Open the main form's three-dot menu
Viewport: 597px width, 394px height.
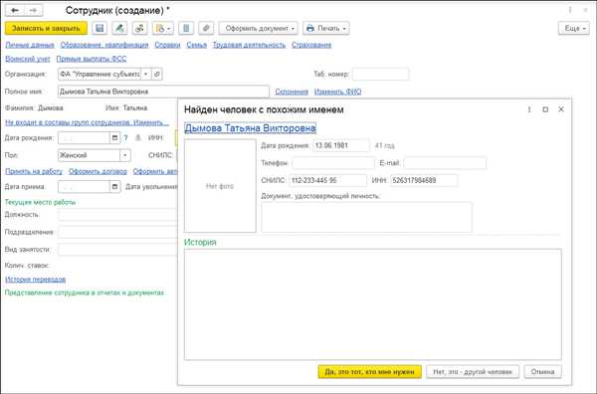coord(570,10)
